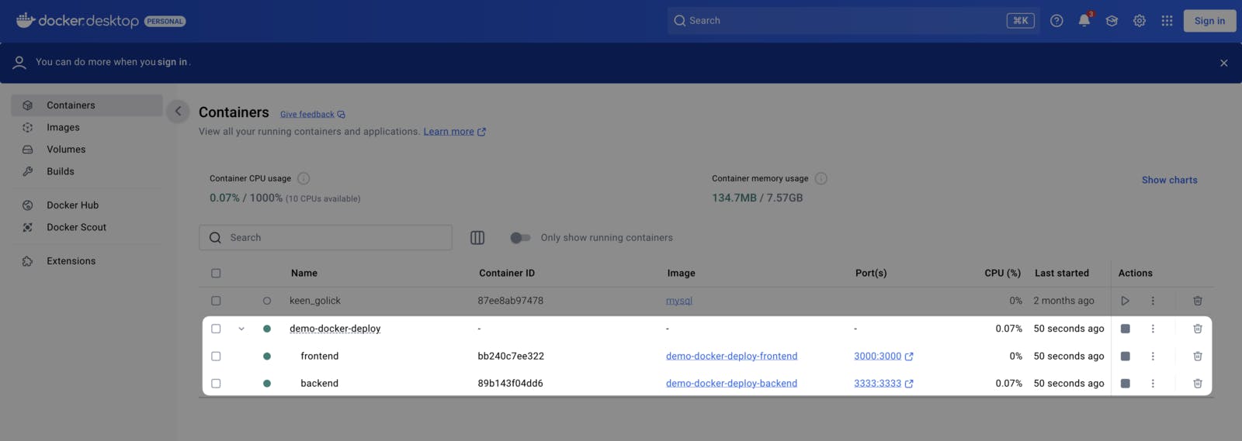Open the Docker Scout sidebar item
1242x441 pixels.
[x=87, y=228]
